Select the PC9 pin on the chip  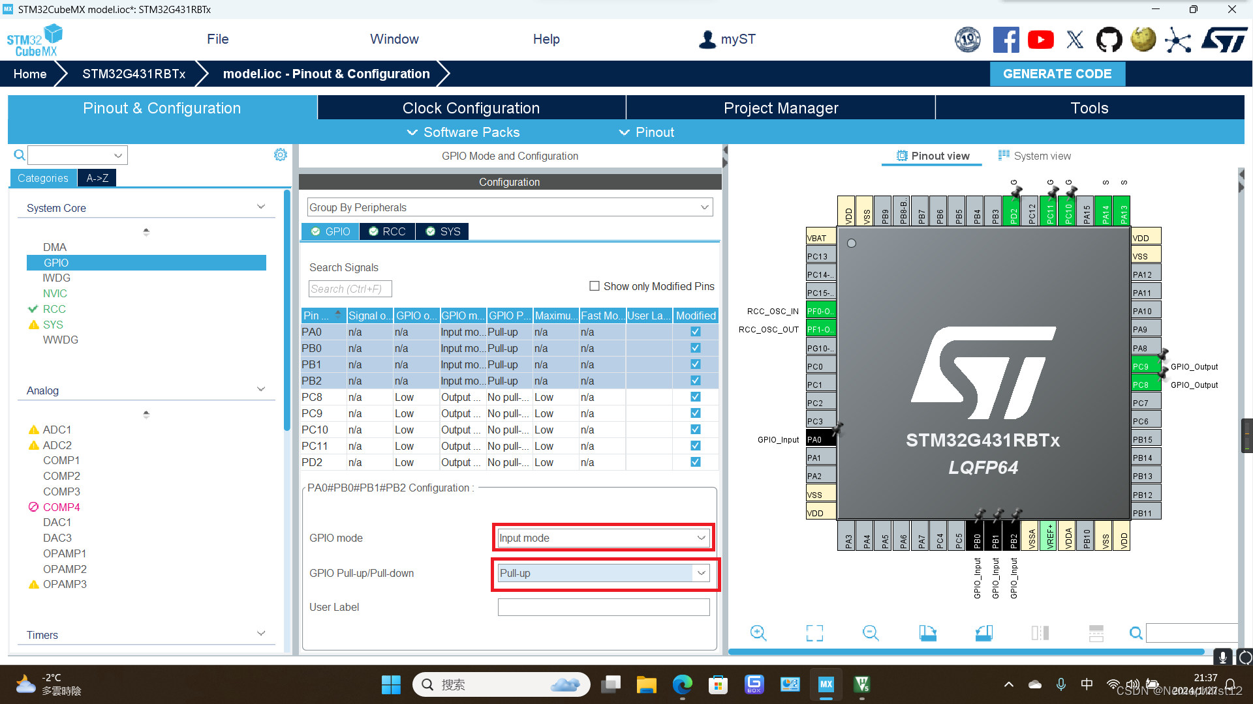(1145, 366)
